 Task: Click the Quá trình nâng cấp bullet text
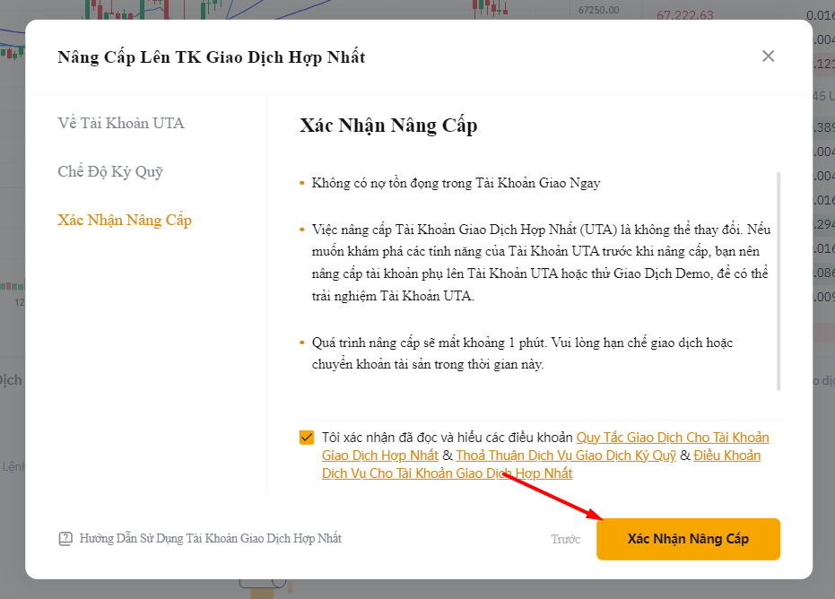[522, 353]
